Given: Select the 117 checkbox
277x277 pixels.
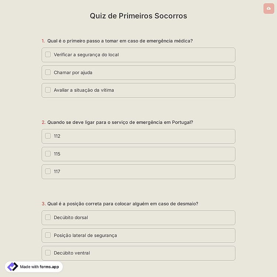Looking at the screenshot, I should (x=48, y=171).
